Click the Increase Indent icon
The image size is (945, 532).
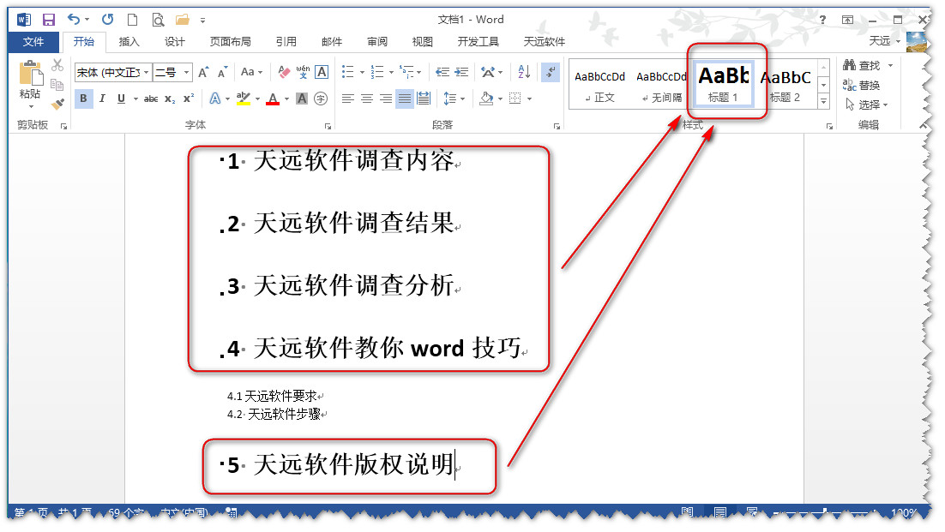[463, 73]
